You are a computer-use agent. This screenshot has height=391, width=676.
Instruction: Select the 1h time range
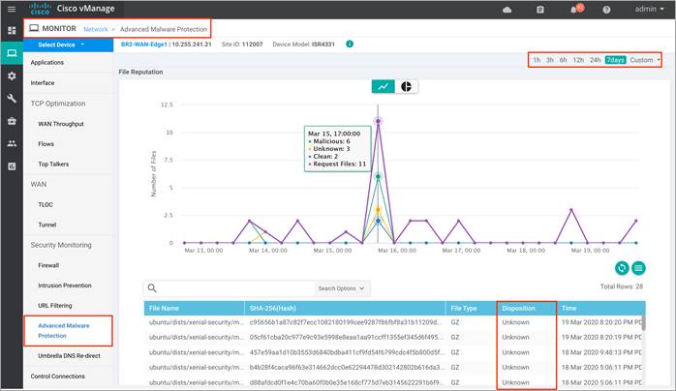[x=537, y=60]
